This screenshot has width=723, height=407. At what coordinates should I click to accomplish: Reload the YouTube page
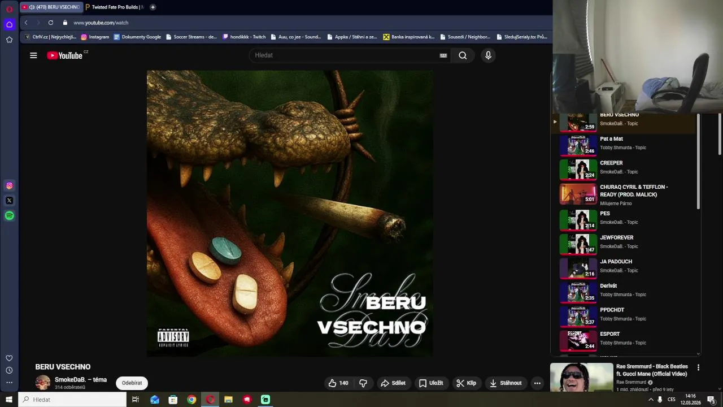51,23
